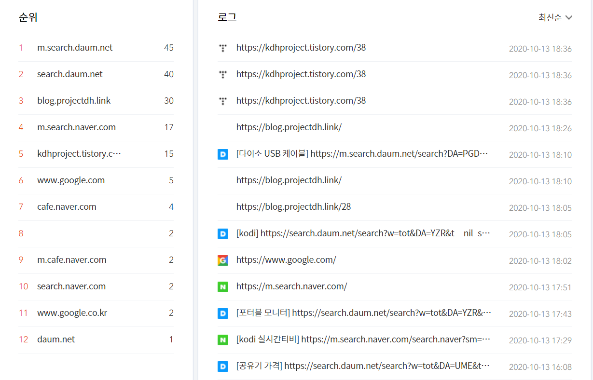The height and width of the screenshot is (380, 593).
Task: Select search.naver.com at rank 10
Action: coord(71,286)
